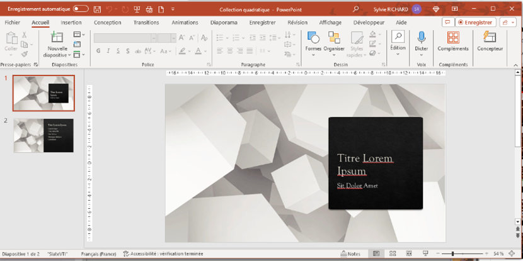Launch the Concepteur designer tool
523x261 pixels.
pyautogui.click(x=490, y=42)
